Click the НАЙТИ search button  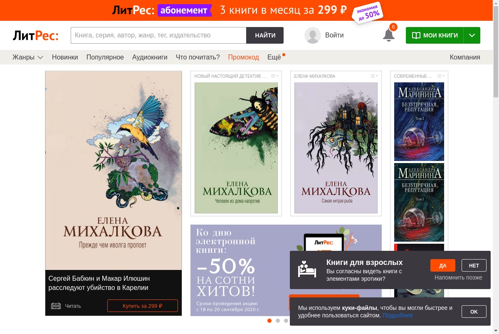(x=265, y=35)
